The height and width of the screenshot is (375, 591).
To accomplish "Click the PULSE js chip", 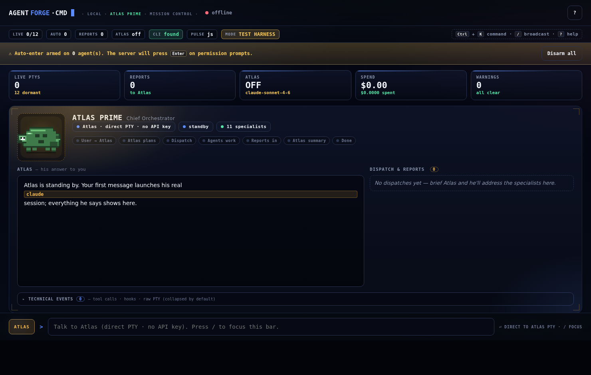I will point(202,34).
